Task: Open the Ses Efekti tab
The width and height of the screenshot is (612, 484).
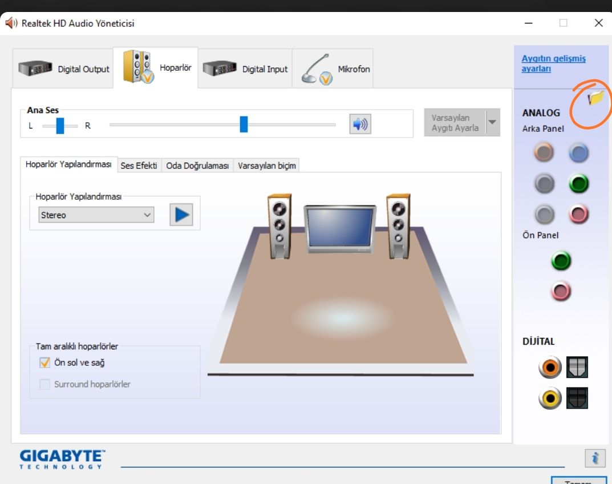Action: tap(139, 166)
